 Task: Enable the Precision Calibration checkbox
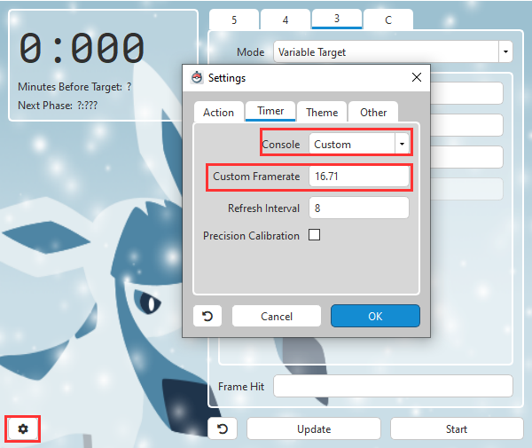coord(314,235)
